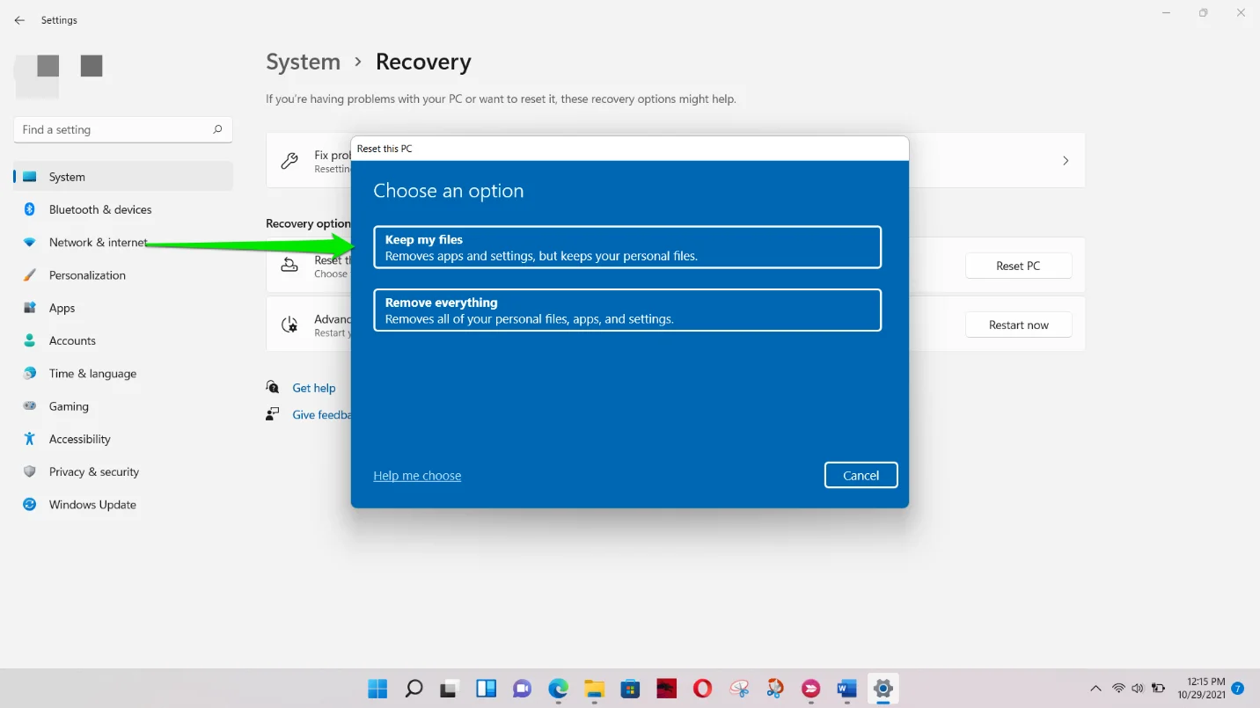Image resolution: width=1260 pixels, height=708 pixels.
Task: Choose the Keep my files option
Action: [627, 247]
